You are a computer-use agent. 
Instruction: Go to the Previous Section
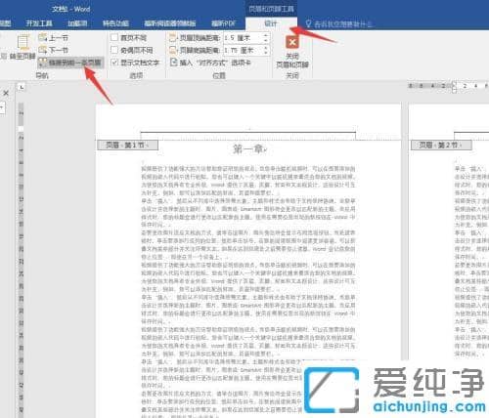point(53,38)
